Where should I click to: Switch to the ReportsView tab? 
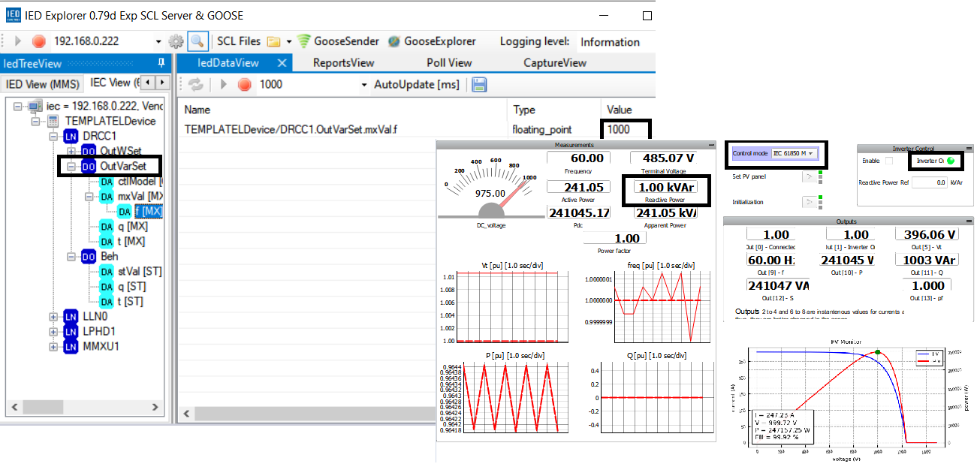[x=343, y=63]
